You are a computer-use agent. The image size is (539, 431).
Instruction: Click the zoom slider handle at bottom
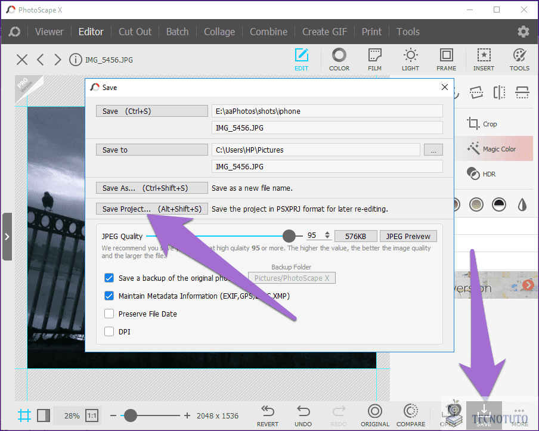click(131, 416)
